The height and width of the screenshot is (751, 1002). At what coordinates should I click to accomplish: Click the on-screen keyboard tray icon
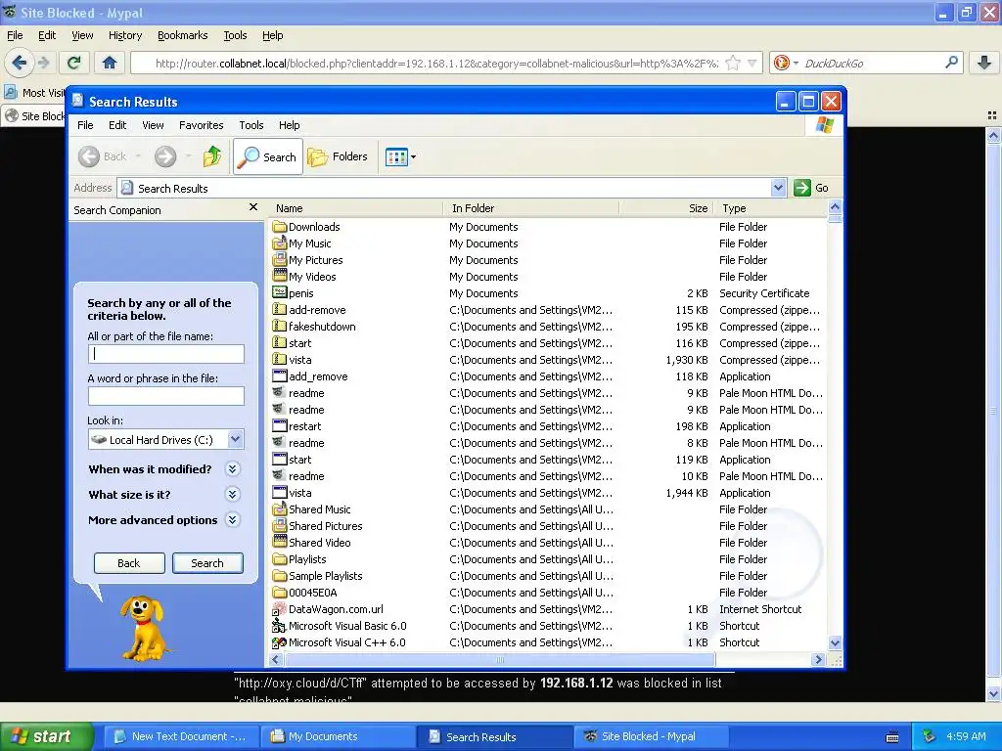pyautogui.click(x=892, y=737)
